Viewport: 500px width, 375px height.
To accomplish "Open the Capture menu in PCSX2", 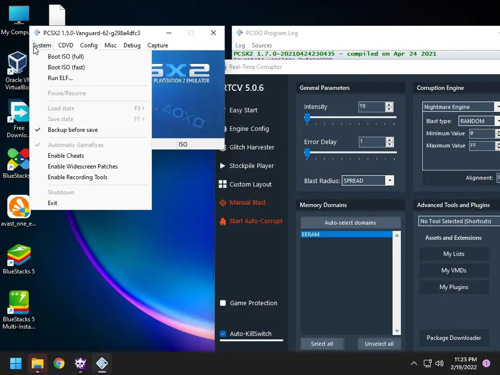I will click(x=158, y=45).
